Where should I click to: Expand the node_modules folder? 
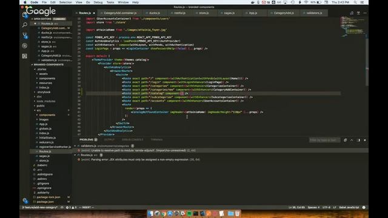click(46, 101)
